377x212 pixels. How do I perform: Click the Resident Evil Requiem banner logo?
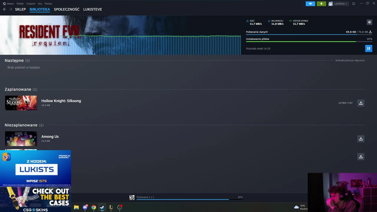point(49,35)
